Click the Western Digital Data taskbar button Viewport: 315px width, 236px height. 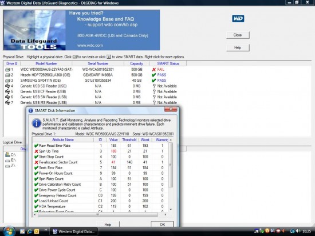pos(74,231)
